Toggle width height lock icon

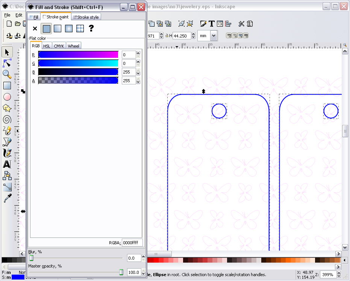tap(167, 36)
